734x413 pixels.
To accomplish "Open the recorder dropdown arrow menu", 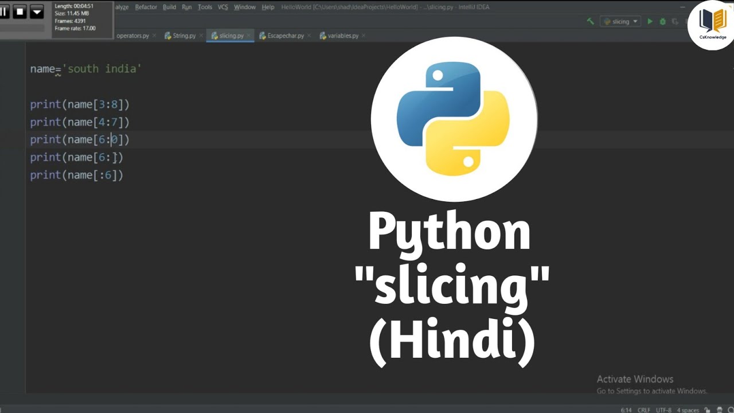I will 37,11.
